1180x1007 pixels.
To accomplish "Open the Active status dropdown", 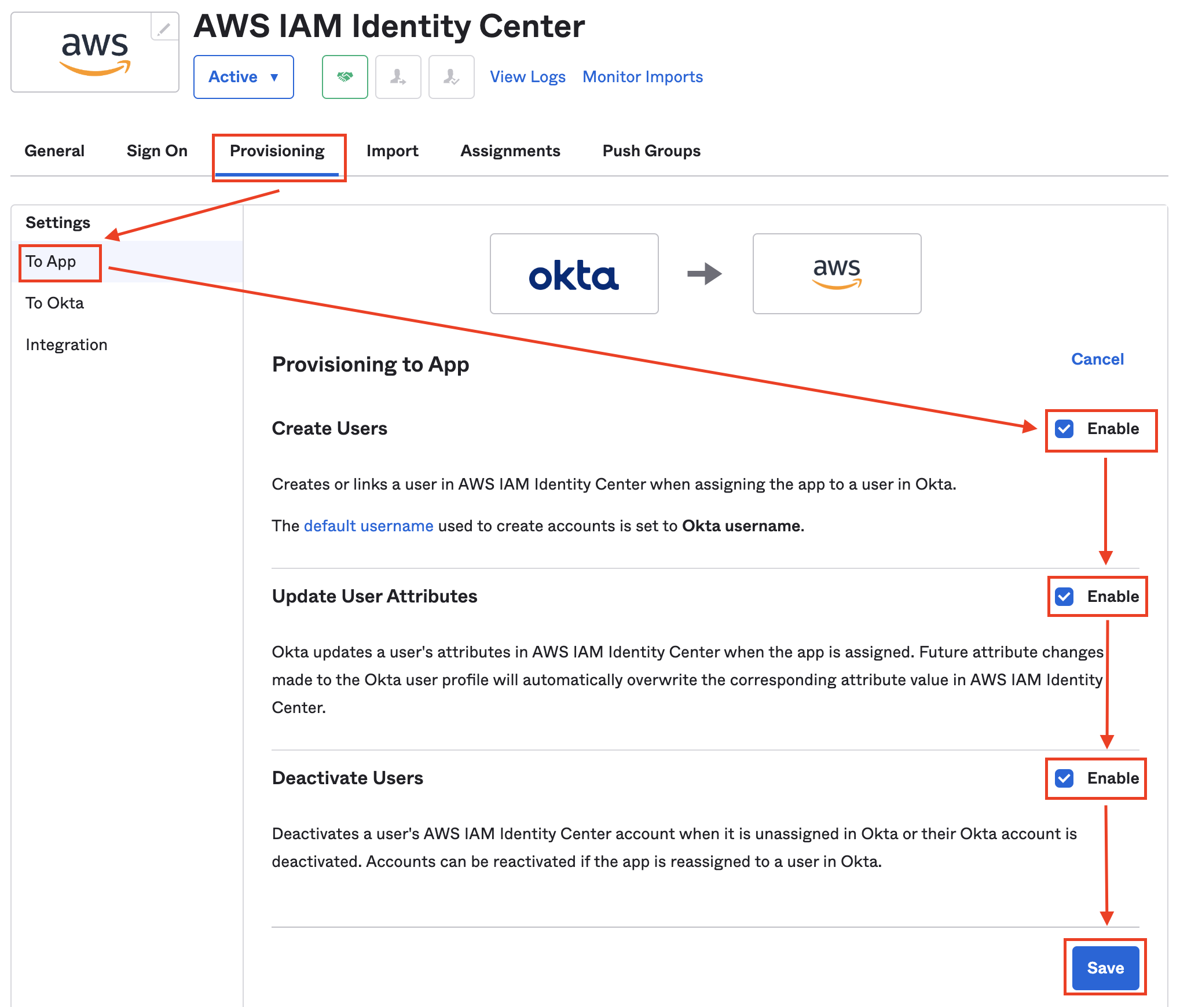I will coord(244,77).
